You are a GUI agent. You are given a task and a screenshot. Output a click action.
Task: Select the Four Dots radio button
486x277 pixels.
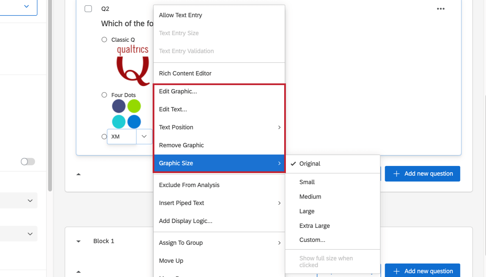pyautogui.click(x=104, y=95)
